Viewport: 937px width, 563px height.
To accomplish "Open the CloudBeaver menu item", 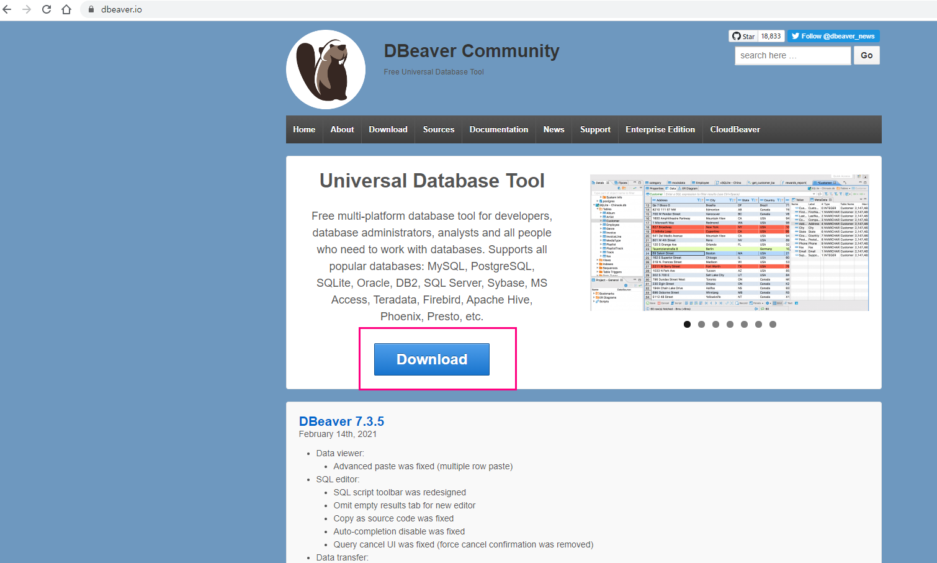I will [735, 129].
